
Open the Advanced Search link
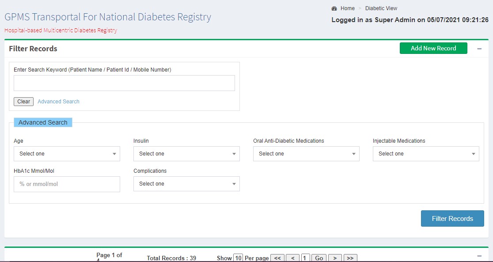click(58, 102)
